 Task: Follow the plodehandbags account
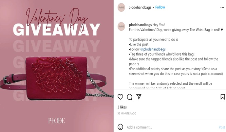160,7
